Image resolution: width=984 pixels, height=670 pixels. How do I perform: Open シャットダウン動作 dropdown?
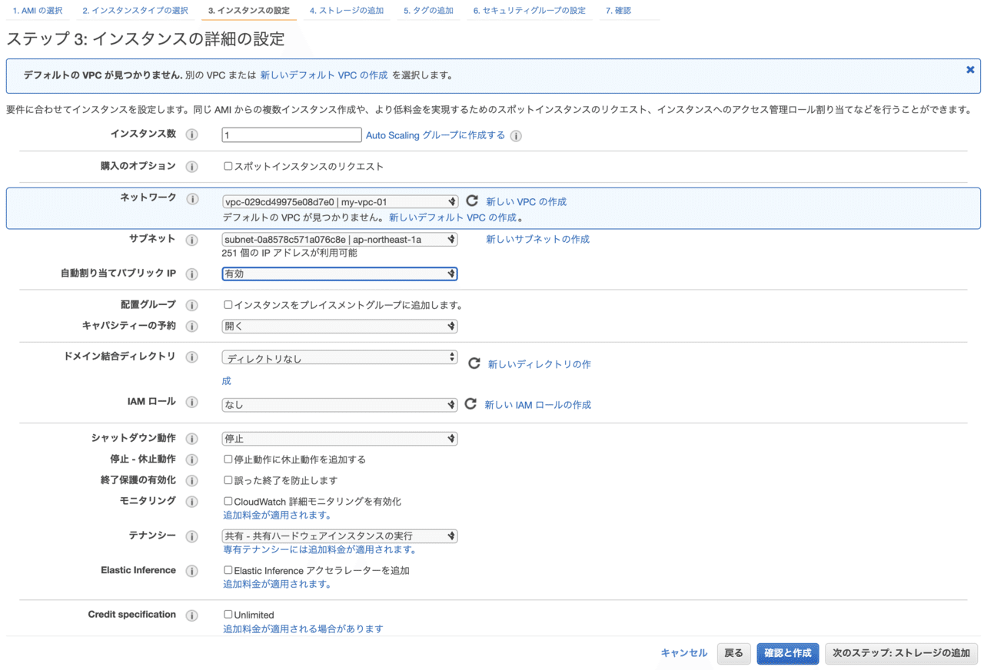[x=340, y=439]
